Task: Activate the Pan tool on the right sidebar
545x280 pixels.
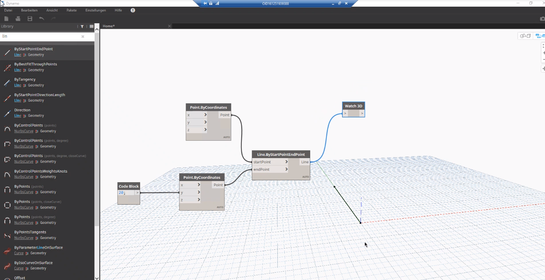Action: pyautogui.click(x=544, y=68)
